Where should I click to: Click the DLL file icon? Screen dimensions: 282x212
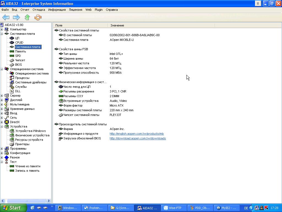(x=12, y=91)
